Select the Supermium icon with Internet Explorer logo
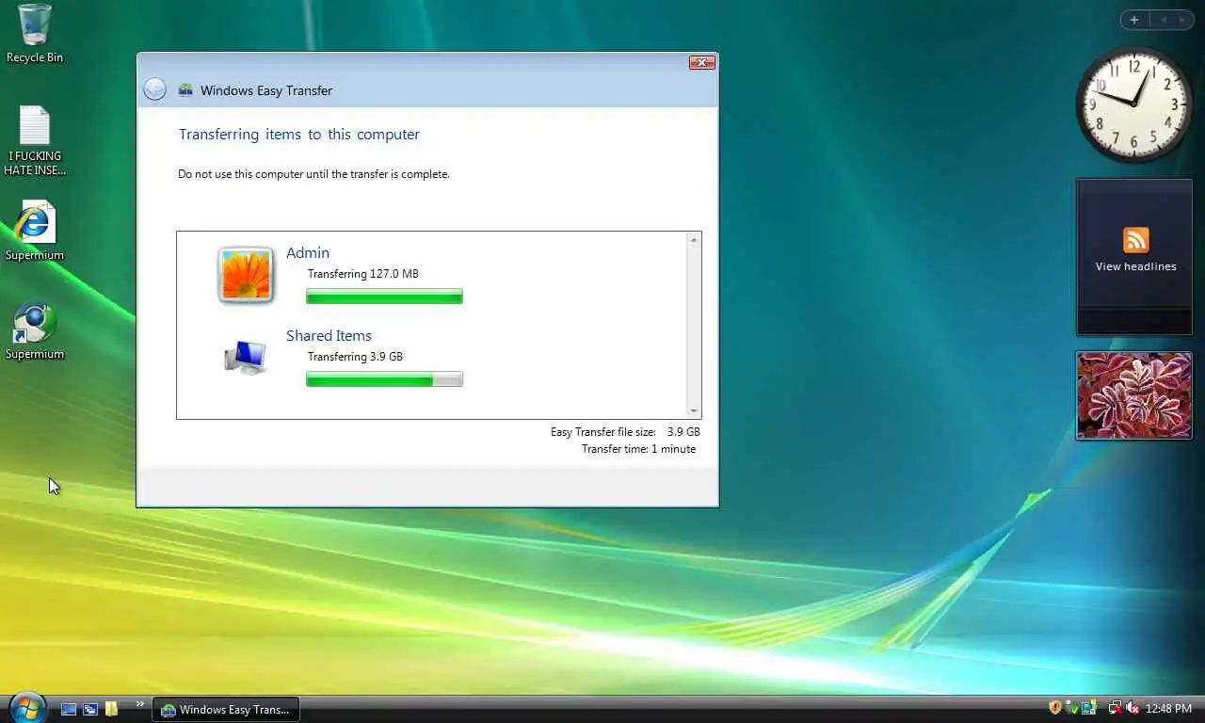 34,231
